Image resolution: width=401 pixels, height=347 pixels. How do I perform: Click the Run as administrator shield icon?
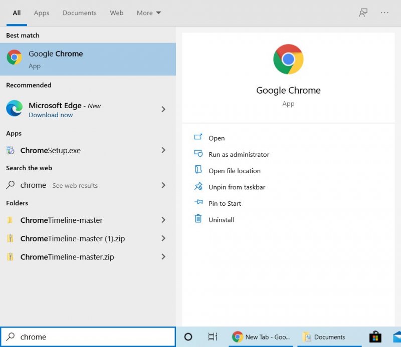click(198, 154)
